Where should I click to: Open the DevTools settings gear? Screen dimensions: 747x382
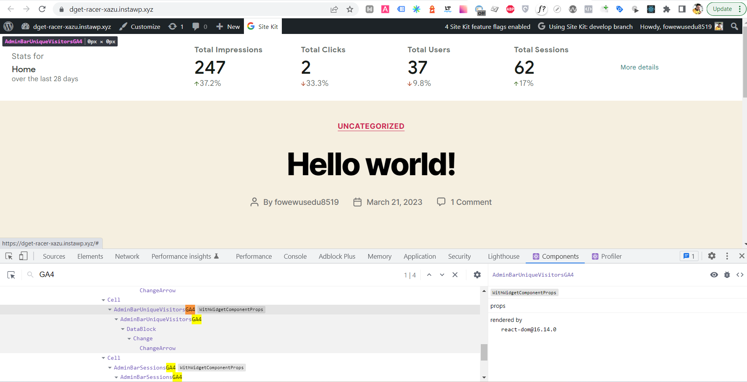tap(712, 256)
